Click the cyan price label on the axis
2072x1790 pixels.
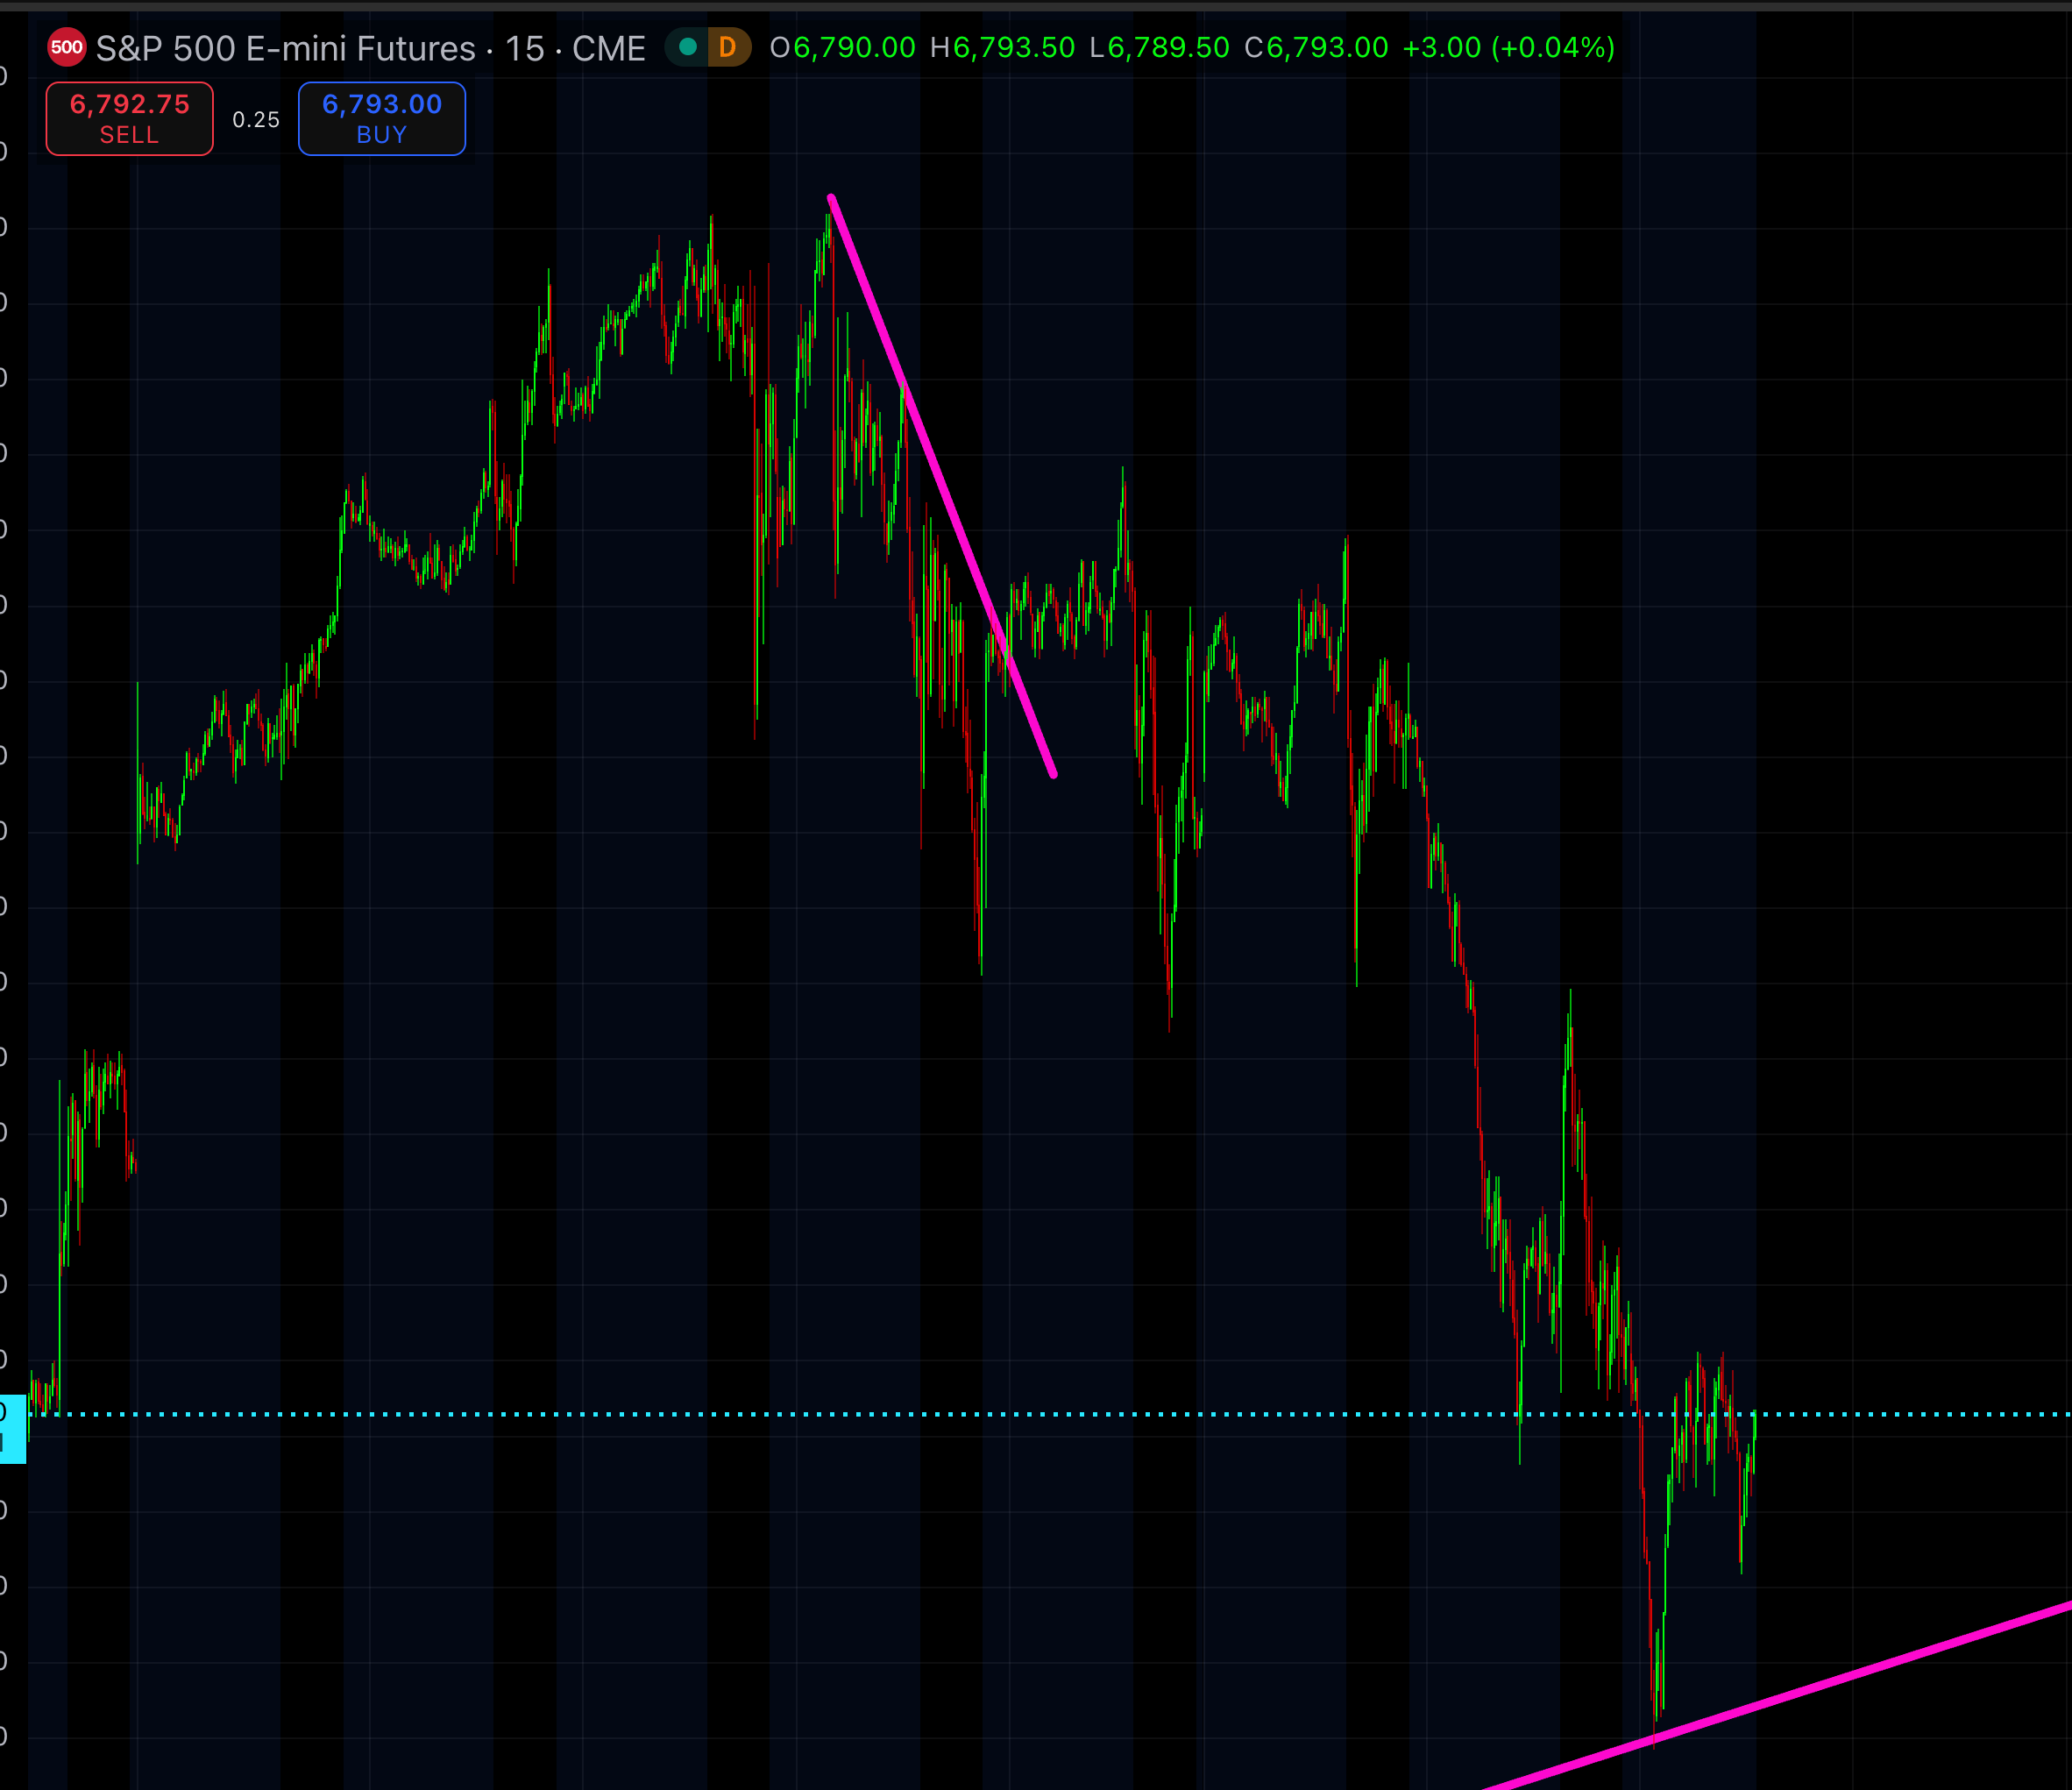click(12, 1428)
